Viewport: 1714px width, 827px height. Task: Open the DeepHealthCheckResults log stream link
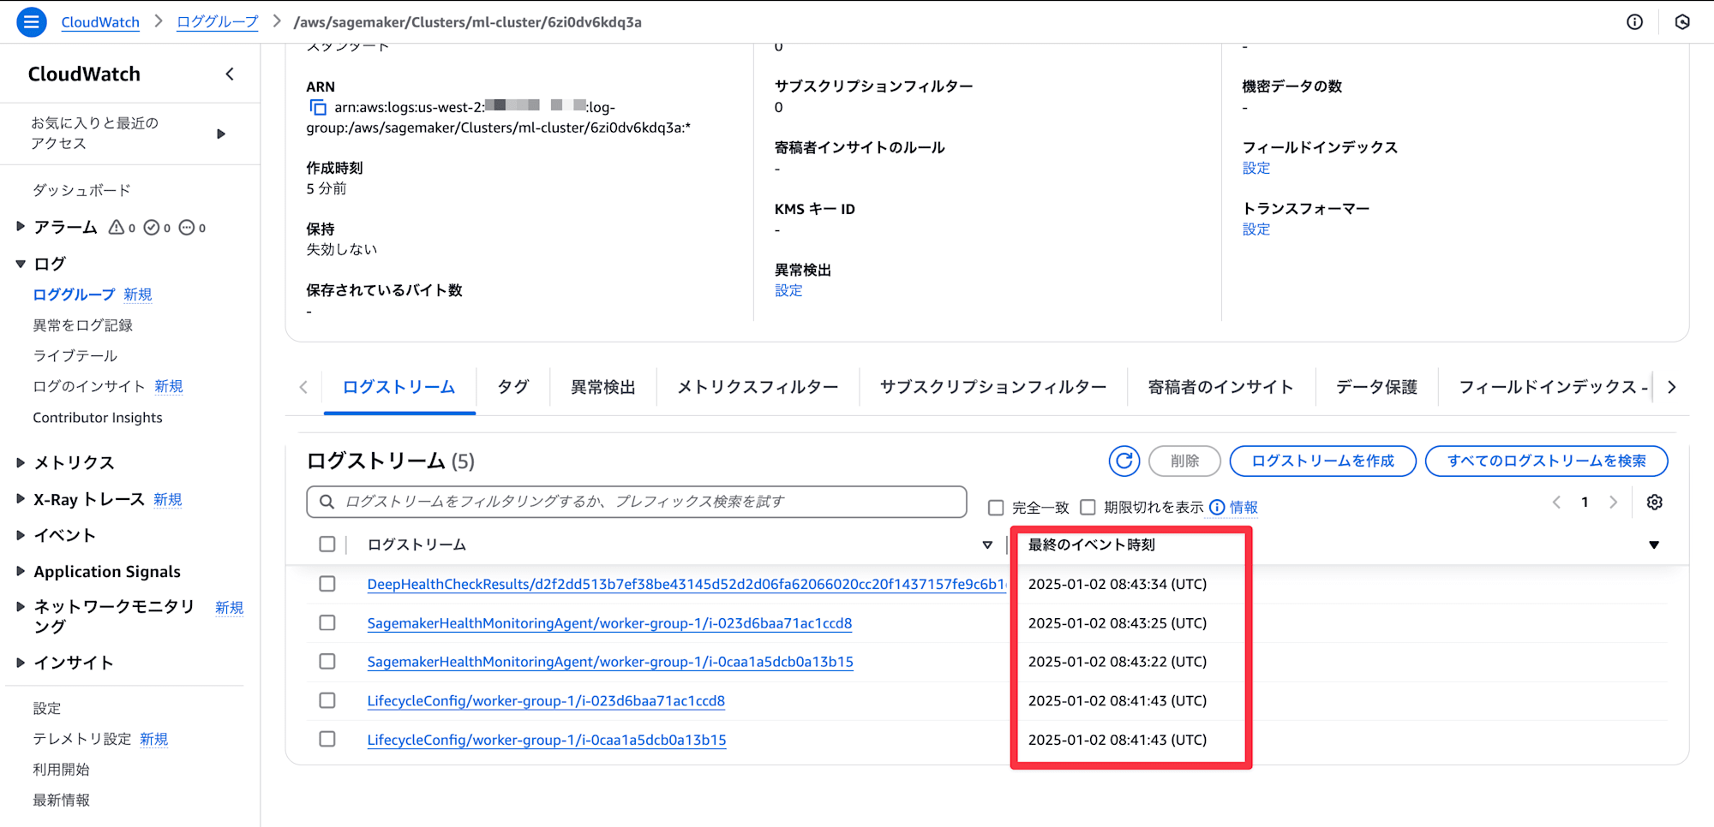[x=686, y=584]
